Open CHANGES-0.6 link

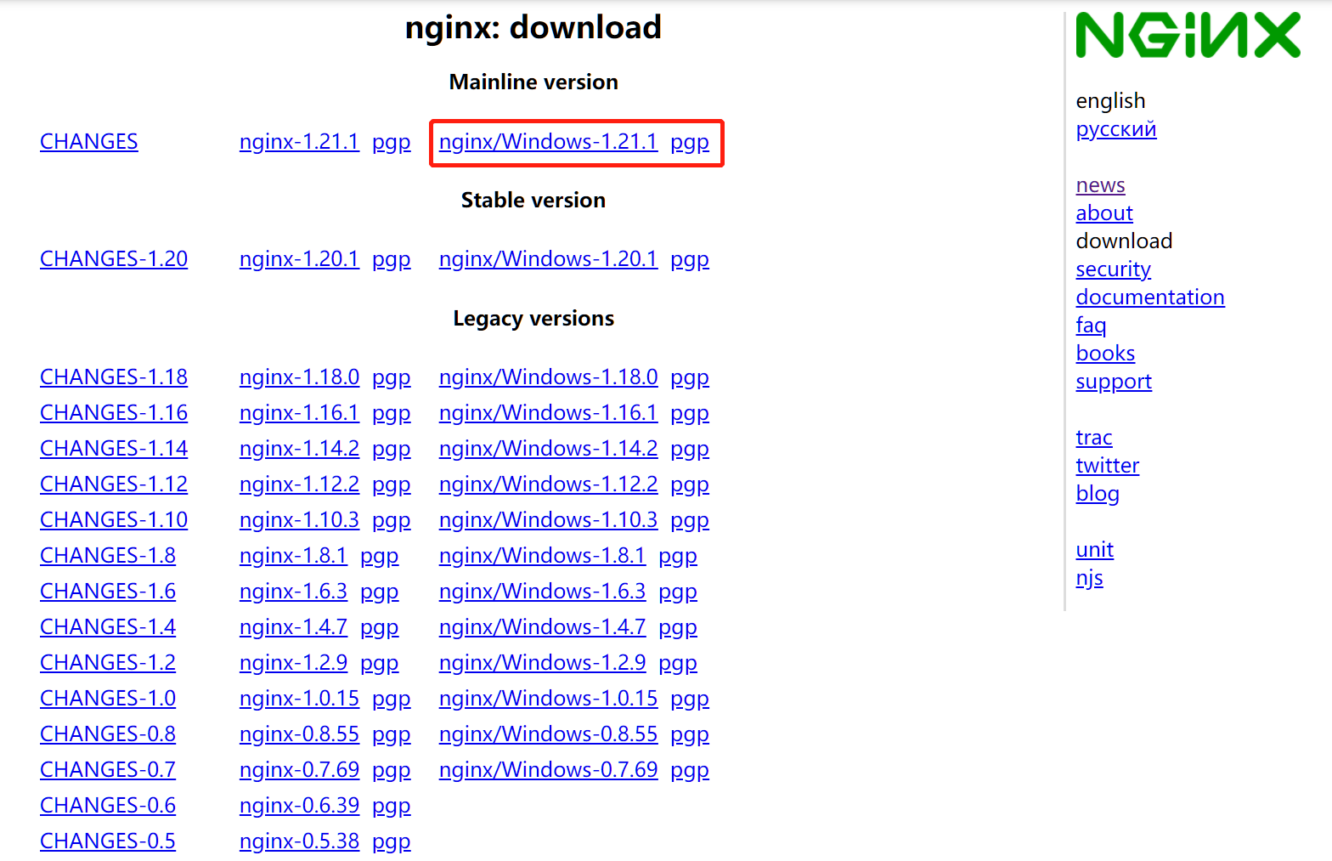tap(108, 806)
